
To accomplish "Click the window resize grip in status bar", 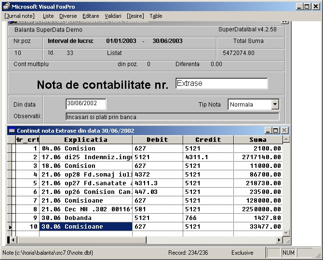I will pyautogui.click(x=319, y=255).
